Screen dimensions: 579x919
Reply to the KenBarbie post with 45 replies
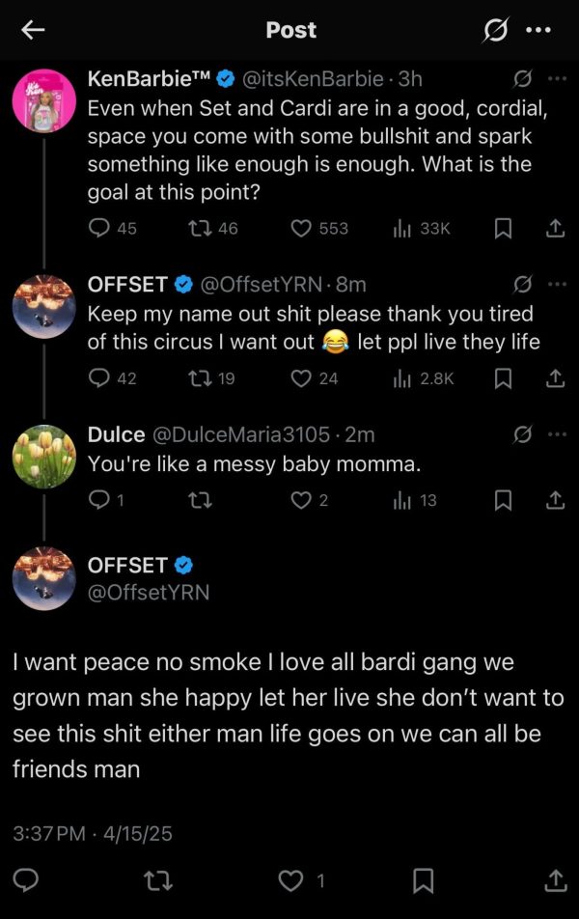(x=100, y=228)
